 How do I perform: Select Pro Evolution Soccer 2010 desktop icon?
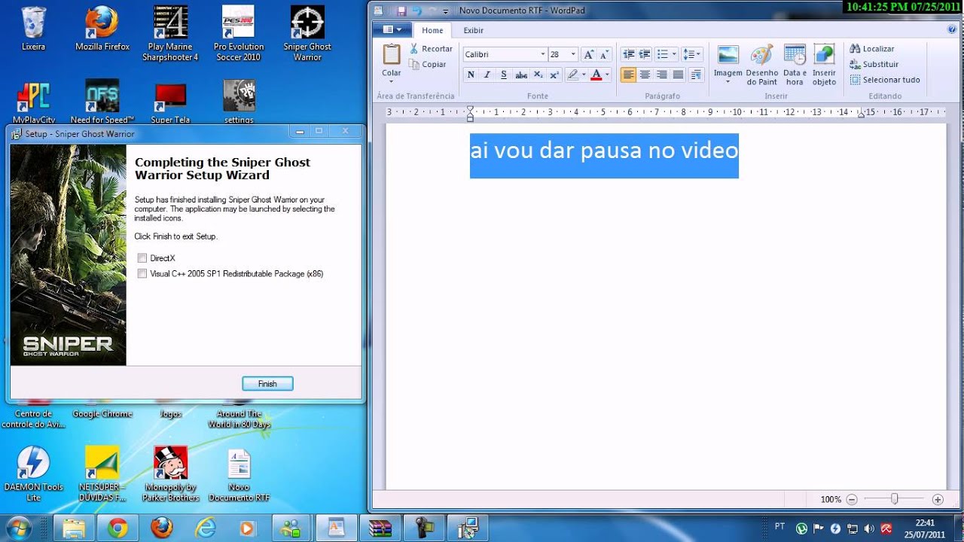[239, 34]
